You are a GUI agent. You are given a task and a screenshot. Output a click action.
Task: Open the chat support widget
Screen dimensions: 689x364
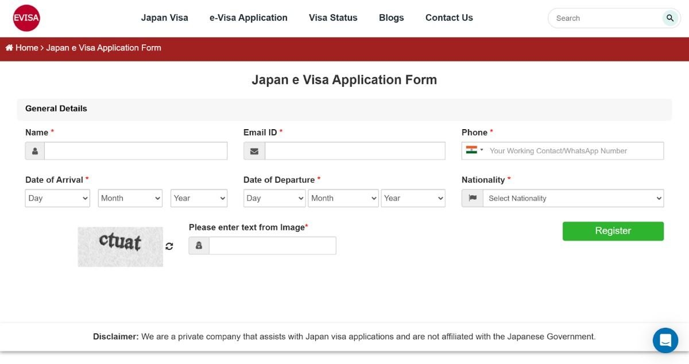[665, 340]
